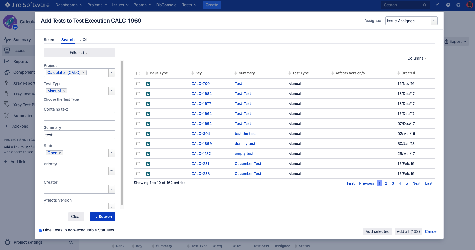Screen dimensions: 475x250
Task: Open the Test Type dropdown arrow
Action: point(112,91)
